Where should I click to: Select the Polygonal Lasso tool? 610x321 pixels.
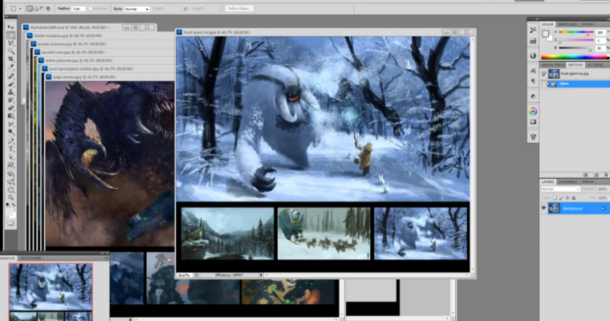point(11,43)
